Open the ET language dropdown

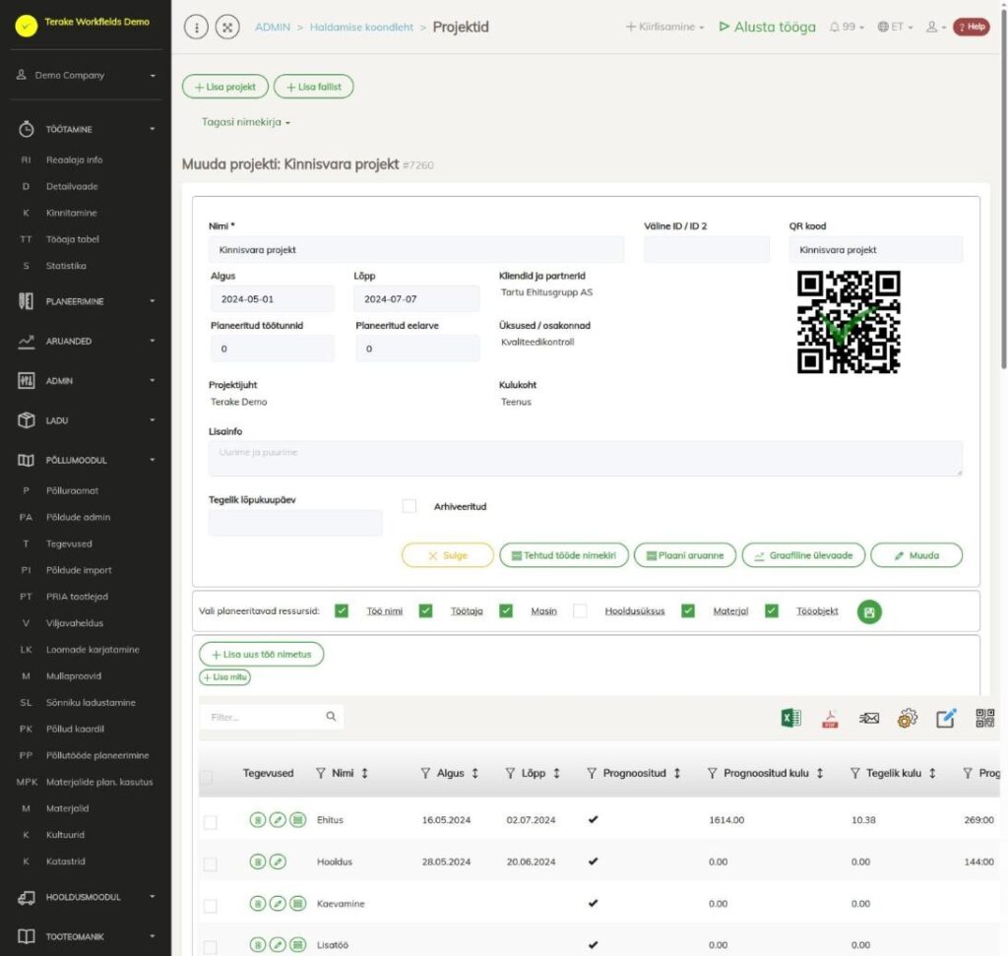(895, 27)
